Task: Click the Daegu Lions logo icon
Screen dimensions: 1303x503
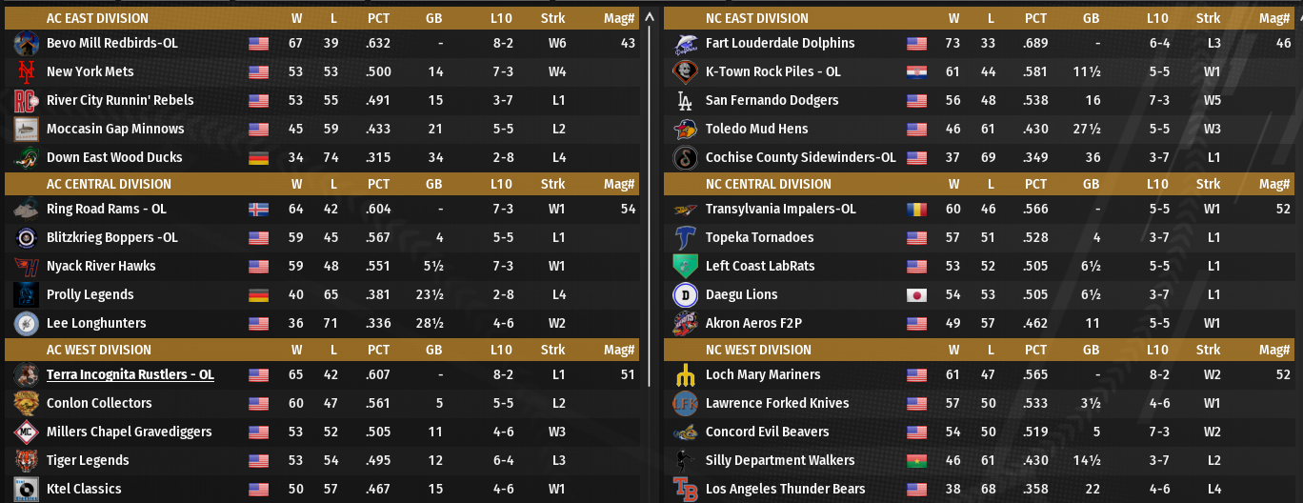Action: click(685, 294)
